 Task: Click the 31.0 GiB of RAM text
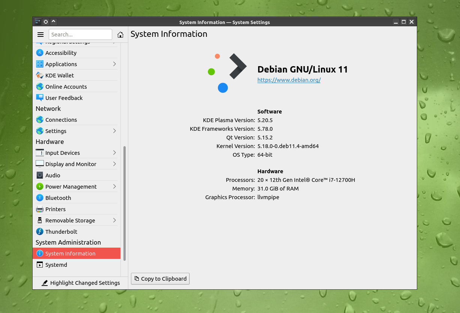click(x=278, y=189)
